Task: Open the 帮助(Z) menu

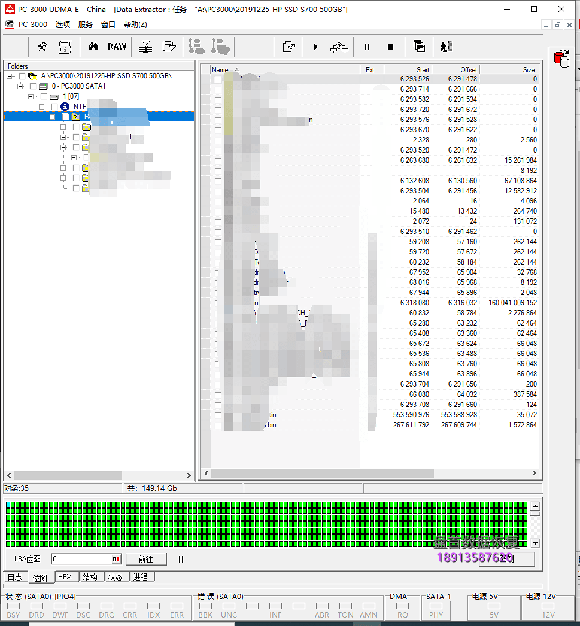Action: pos(135,25)
